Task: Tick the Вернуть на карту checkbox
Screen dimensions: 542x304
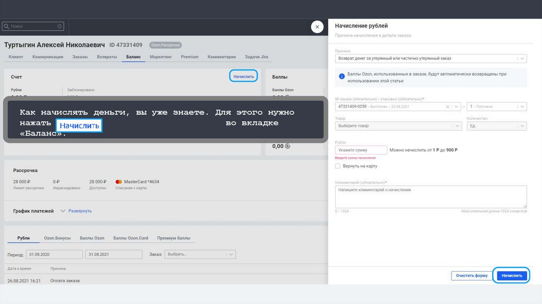Action: click(338, 166)
